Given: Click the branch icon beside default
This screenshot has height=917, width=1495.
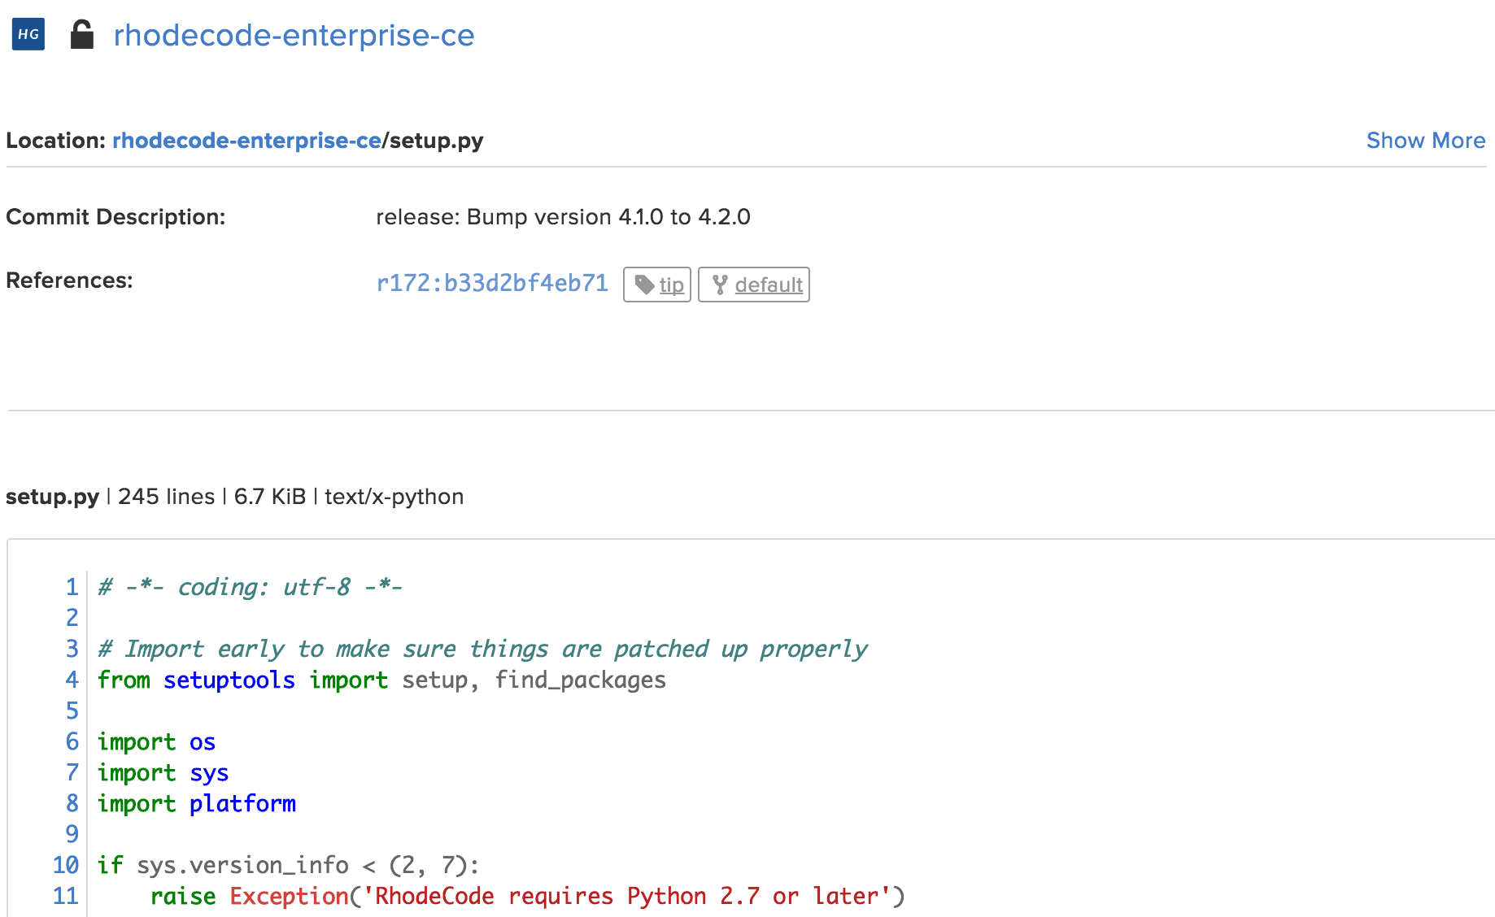Looking at the screenshot, I should point(720,285).
